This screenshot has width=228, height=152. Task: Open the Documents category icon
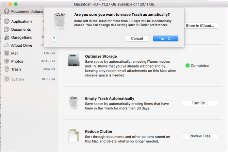click(7, 29)
